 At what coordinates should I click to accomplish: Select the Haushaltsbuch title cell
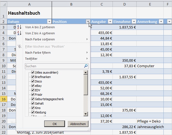coord(29,13)
